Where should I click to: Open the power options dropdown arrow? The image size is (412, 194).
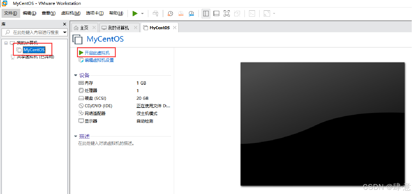point(142,14)
